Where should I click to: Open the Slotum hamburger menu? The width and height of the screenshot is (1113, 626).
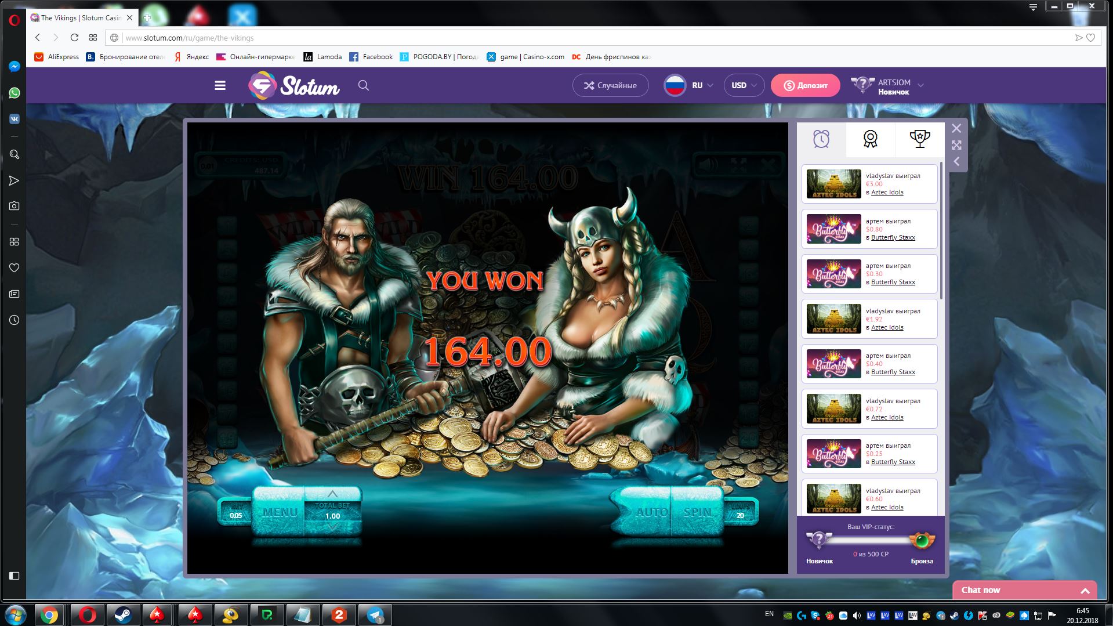click(x=220, y=85)
